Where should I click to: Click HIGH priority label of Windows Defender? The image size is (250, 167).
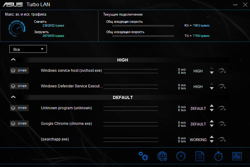[198, 86]
